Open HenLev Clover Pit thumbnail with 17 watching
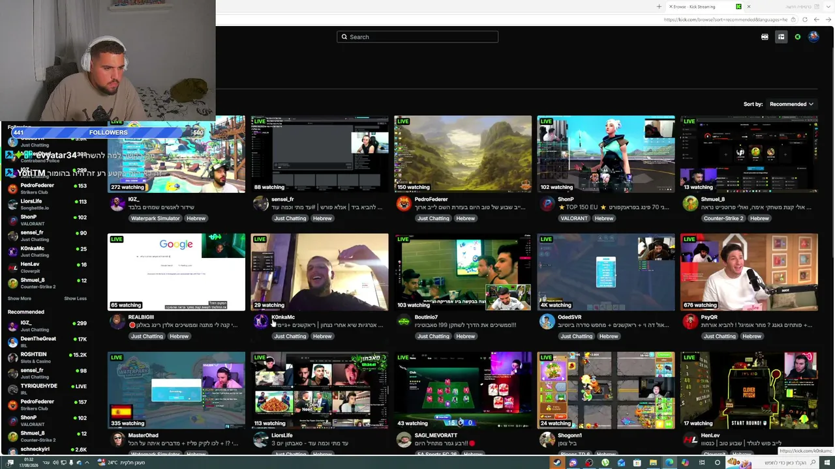The image size is (835, 469). tap(749, 390)
